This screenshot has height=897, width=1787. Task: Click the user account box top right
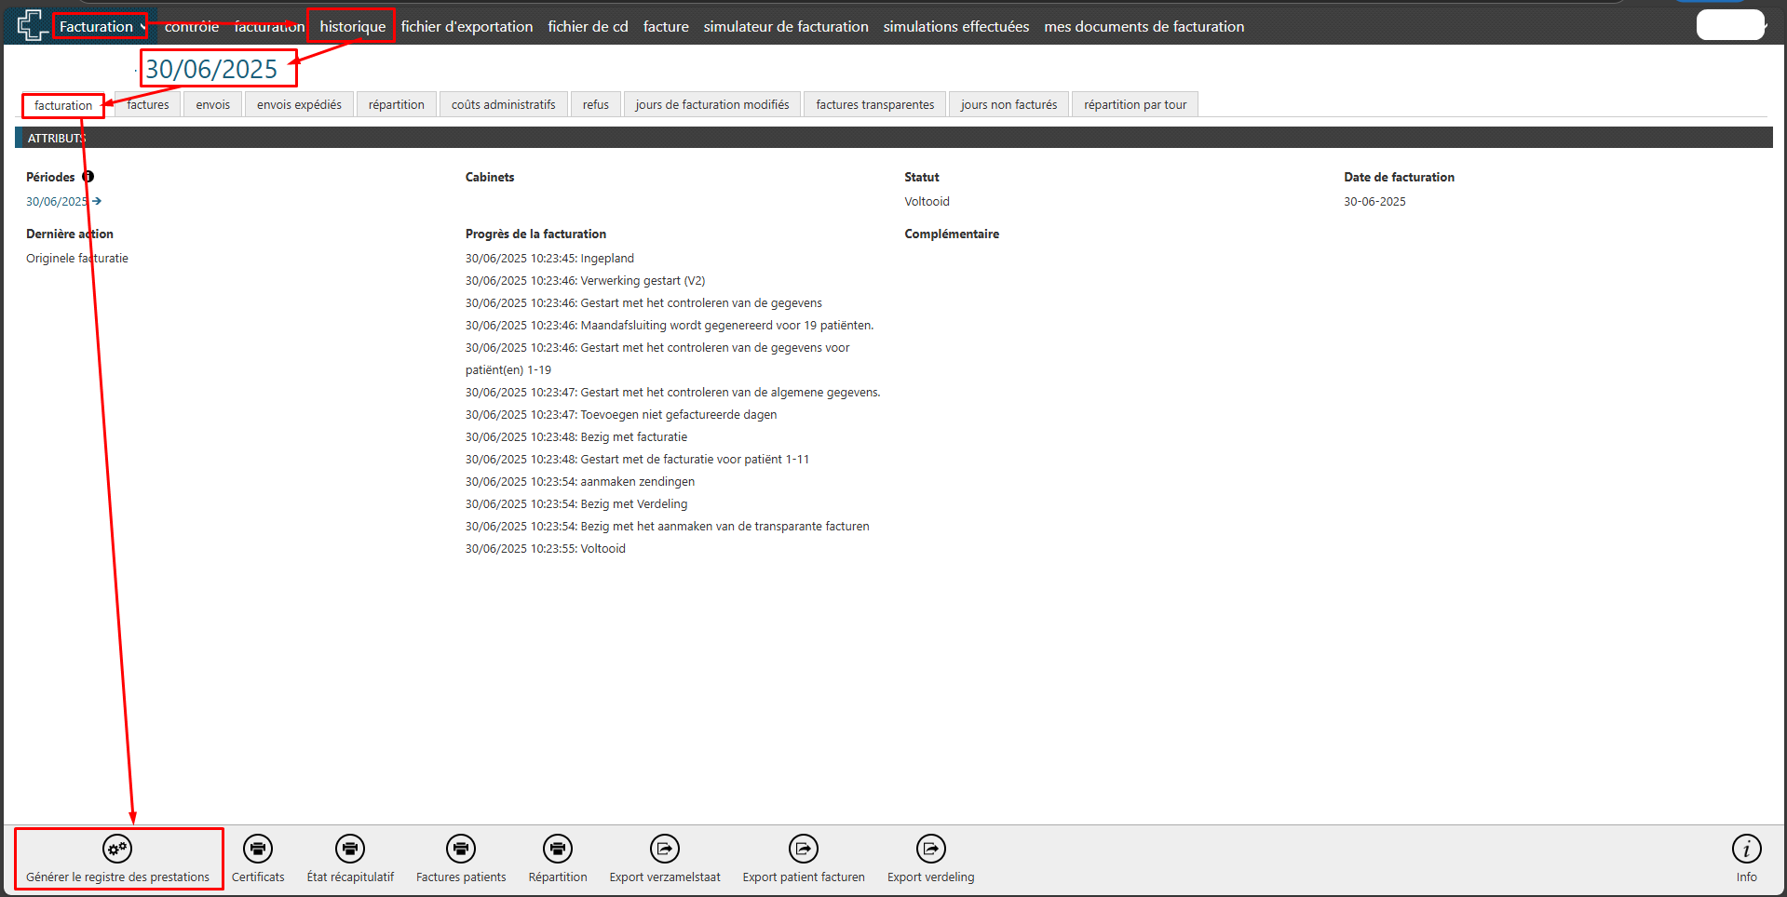click(1731, 25)
